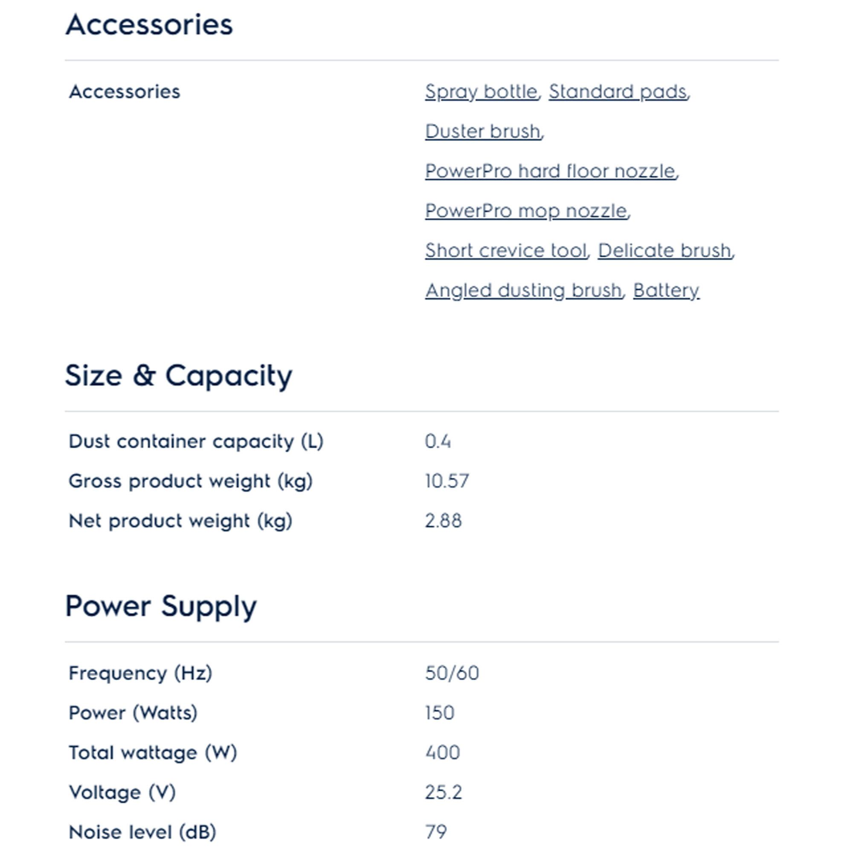Follow the Angled dusting brush link
The width and height of the screenshot is (853, 853).
pos(523,290)
